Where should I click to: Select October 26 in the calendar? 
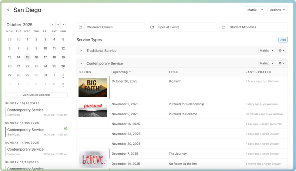(x=63, y=66)
